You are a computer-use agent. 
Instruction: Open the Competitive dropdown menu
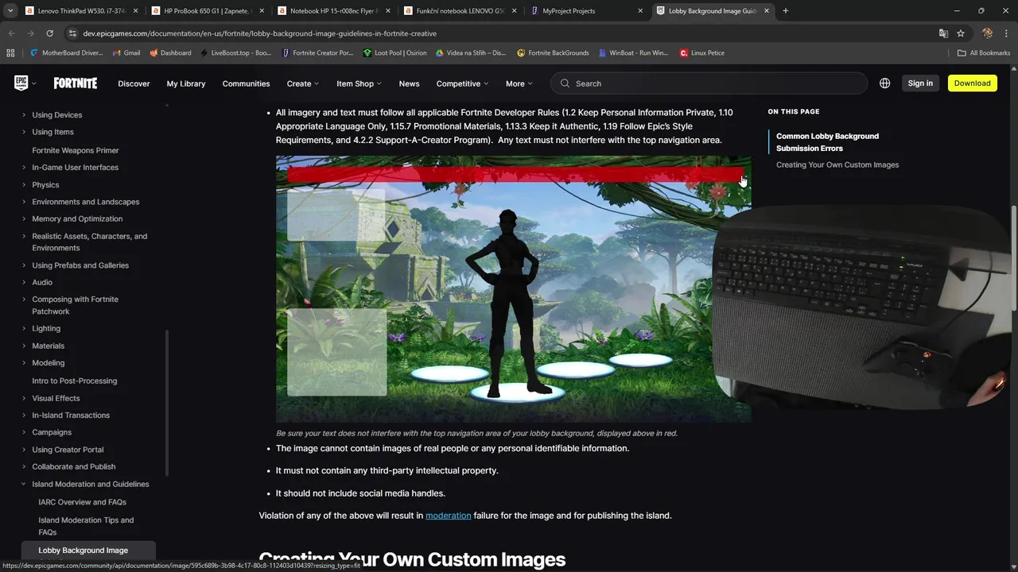pos(463,83)
